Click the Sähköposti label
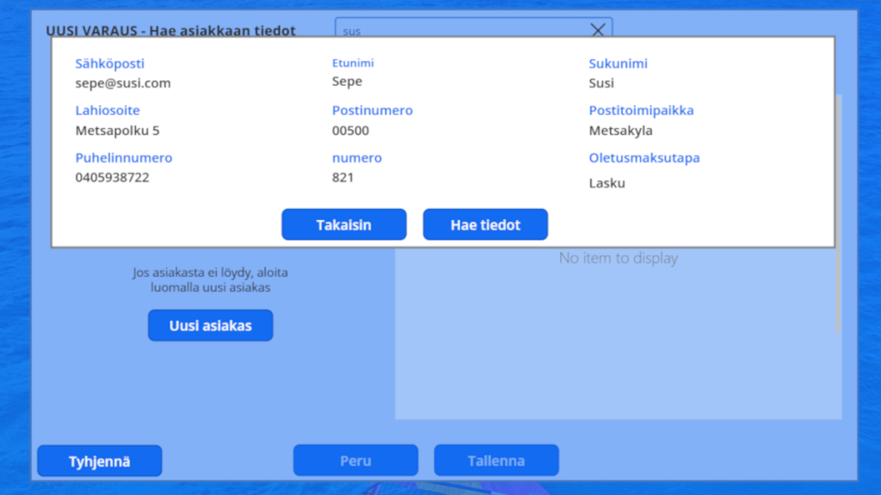Viewport: 881px width, 495px height. 110,64
